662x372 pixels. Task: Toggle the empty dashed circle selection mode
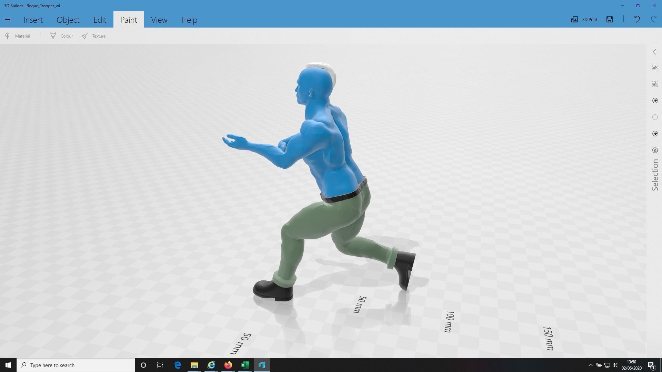coord(655,117)
